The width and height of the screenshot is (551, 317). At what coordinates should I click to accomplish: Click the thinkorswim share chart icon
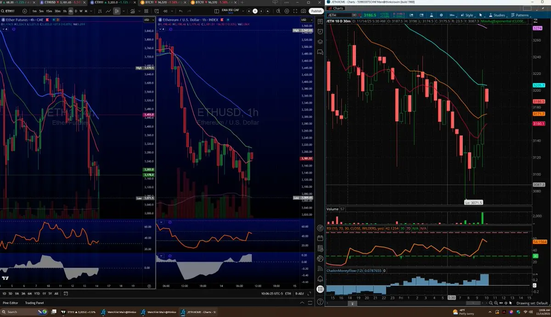[x=411, y=15]
